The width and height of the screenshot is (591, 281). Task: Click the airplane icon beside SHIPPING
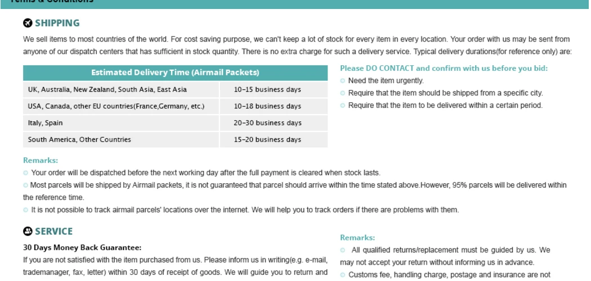(x=28, y=23)
